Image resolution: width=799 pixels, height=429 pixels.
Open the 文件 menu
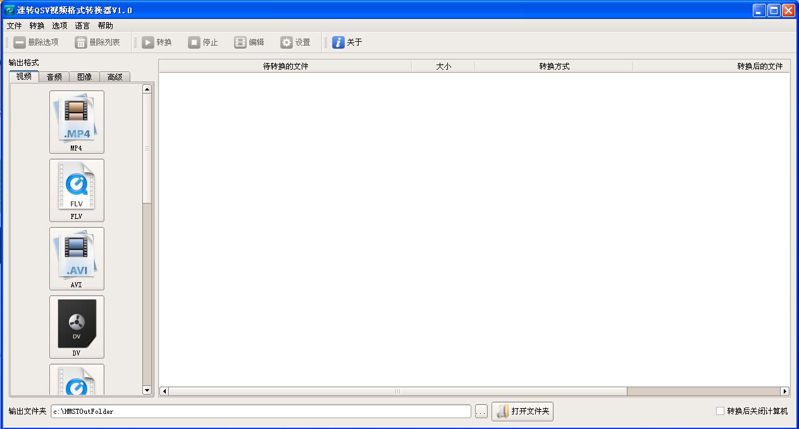point(14,26)
